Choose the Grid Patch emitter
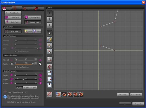This screenshot has width=146, height=108. [13, 18]
